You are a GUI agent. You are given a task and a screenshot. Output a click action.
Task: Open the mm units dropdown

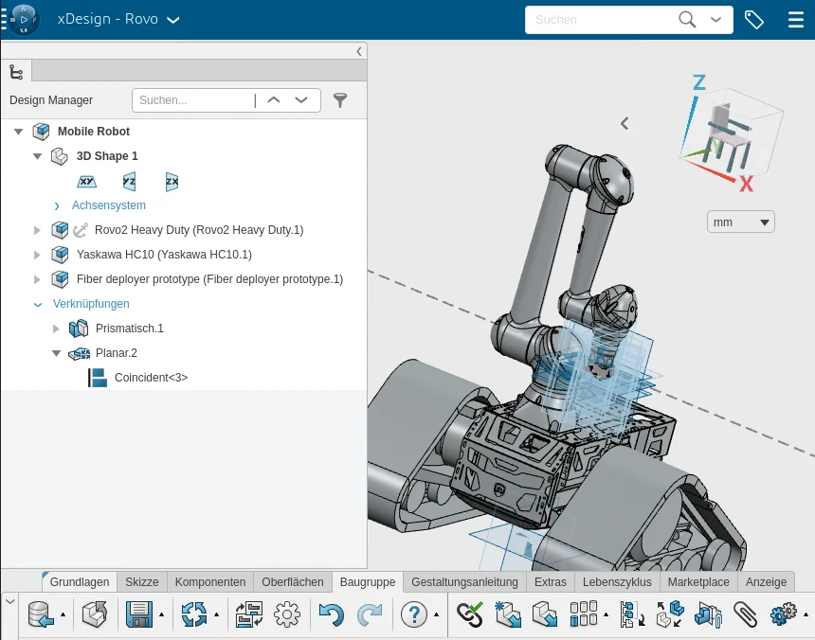(740, 222)
